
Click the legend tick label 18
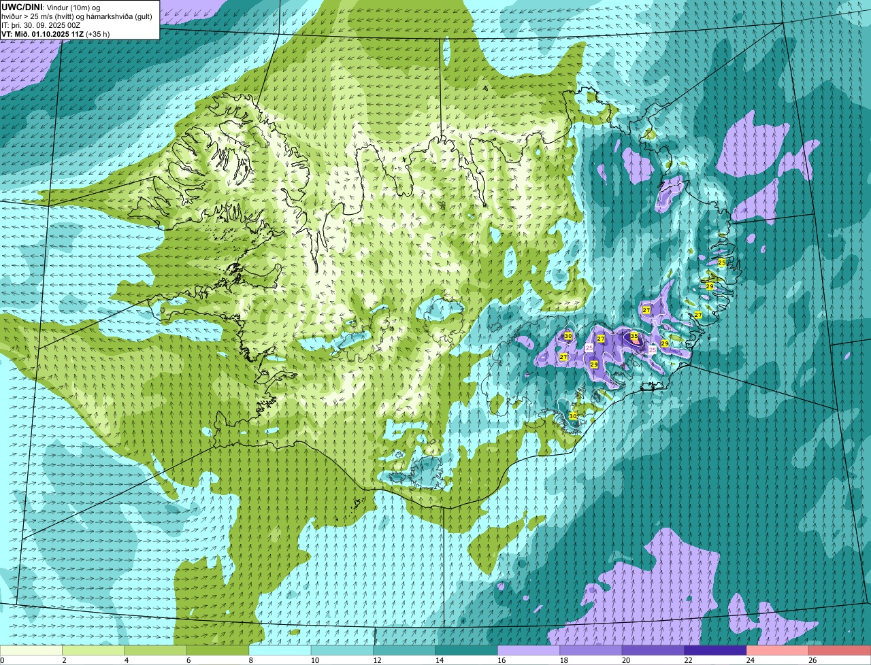563,660
